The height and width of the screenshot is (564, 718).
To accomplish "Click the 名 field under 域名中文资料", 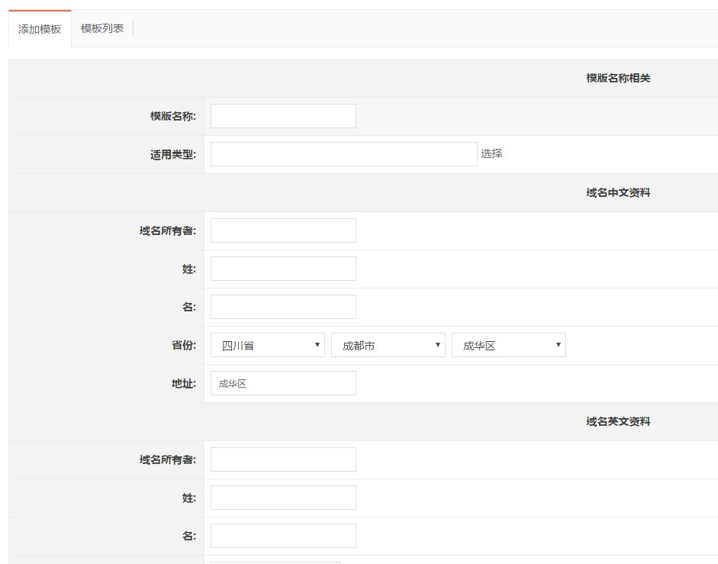I will [283, 307].
